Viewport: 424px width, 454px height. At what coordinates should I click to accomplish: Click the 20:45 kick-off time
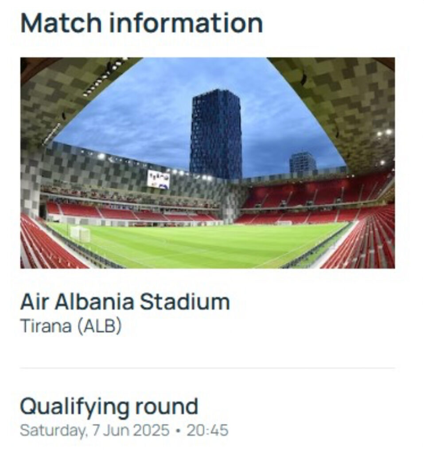207,430
